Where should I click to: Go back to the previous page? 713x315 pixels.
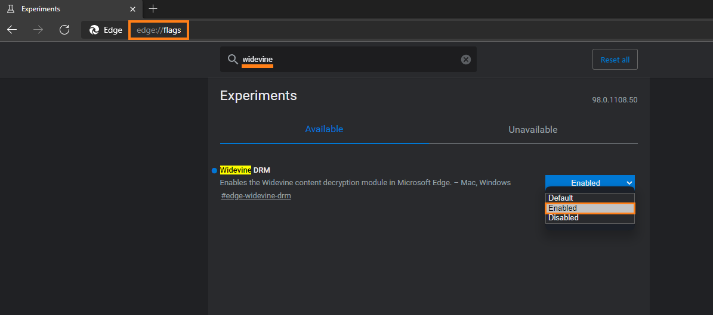[x=12, y=30]
